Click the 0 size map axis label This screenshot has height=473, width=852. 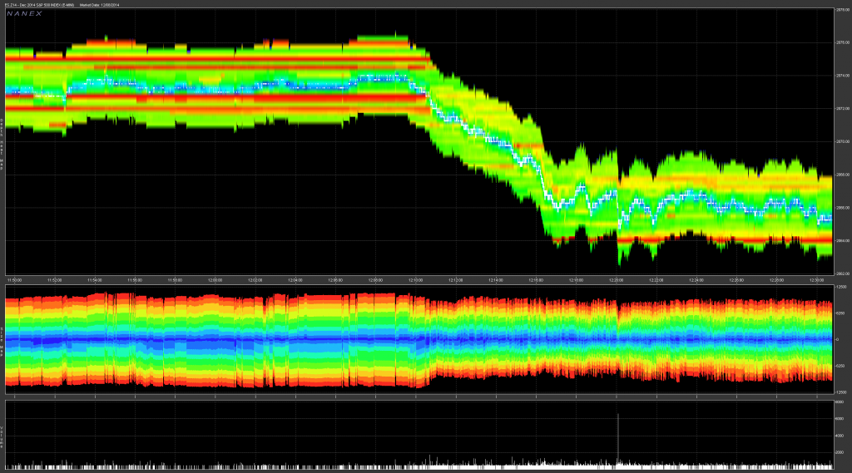pos(837,339)
